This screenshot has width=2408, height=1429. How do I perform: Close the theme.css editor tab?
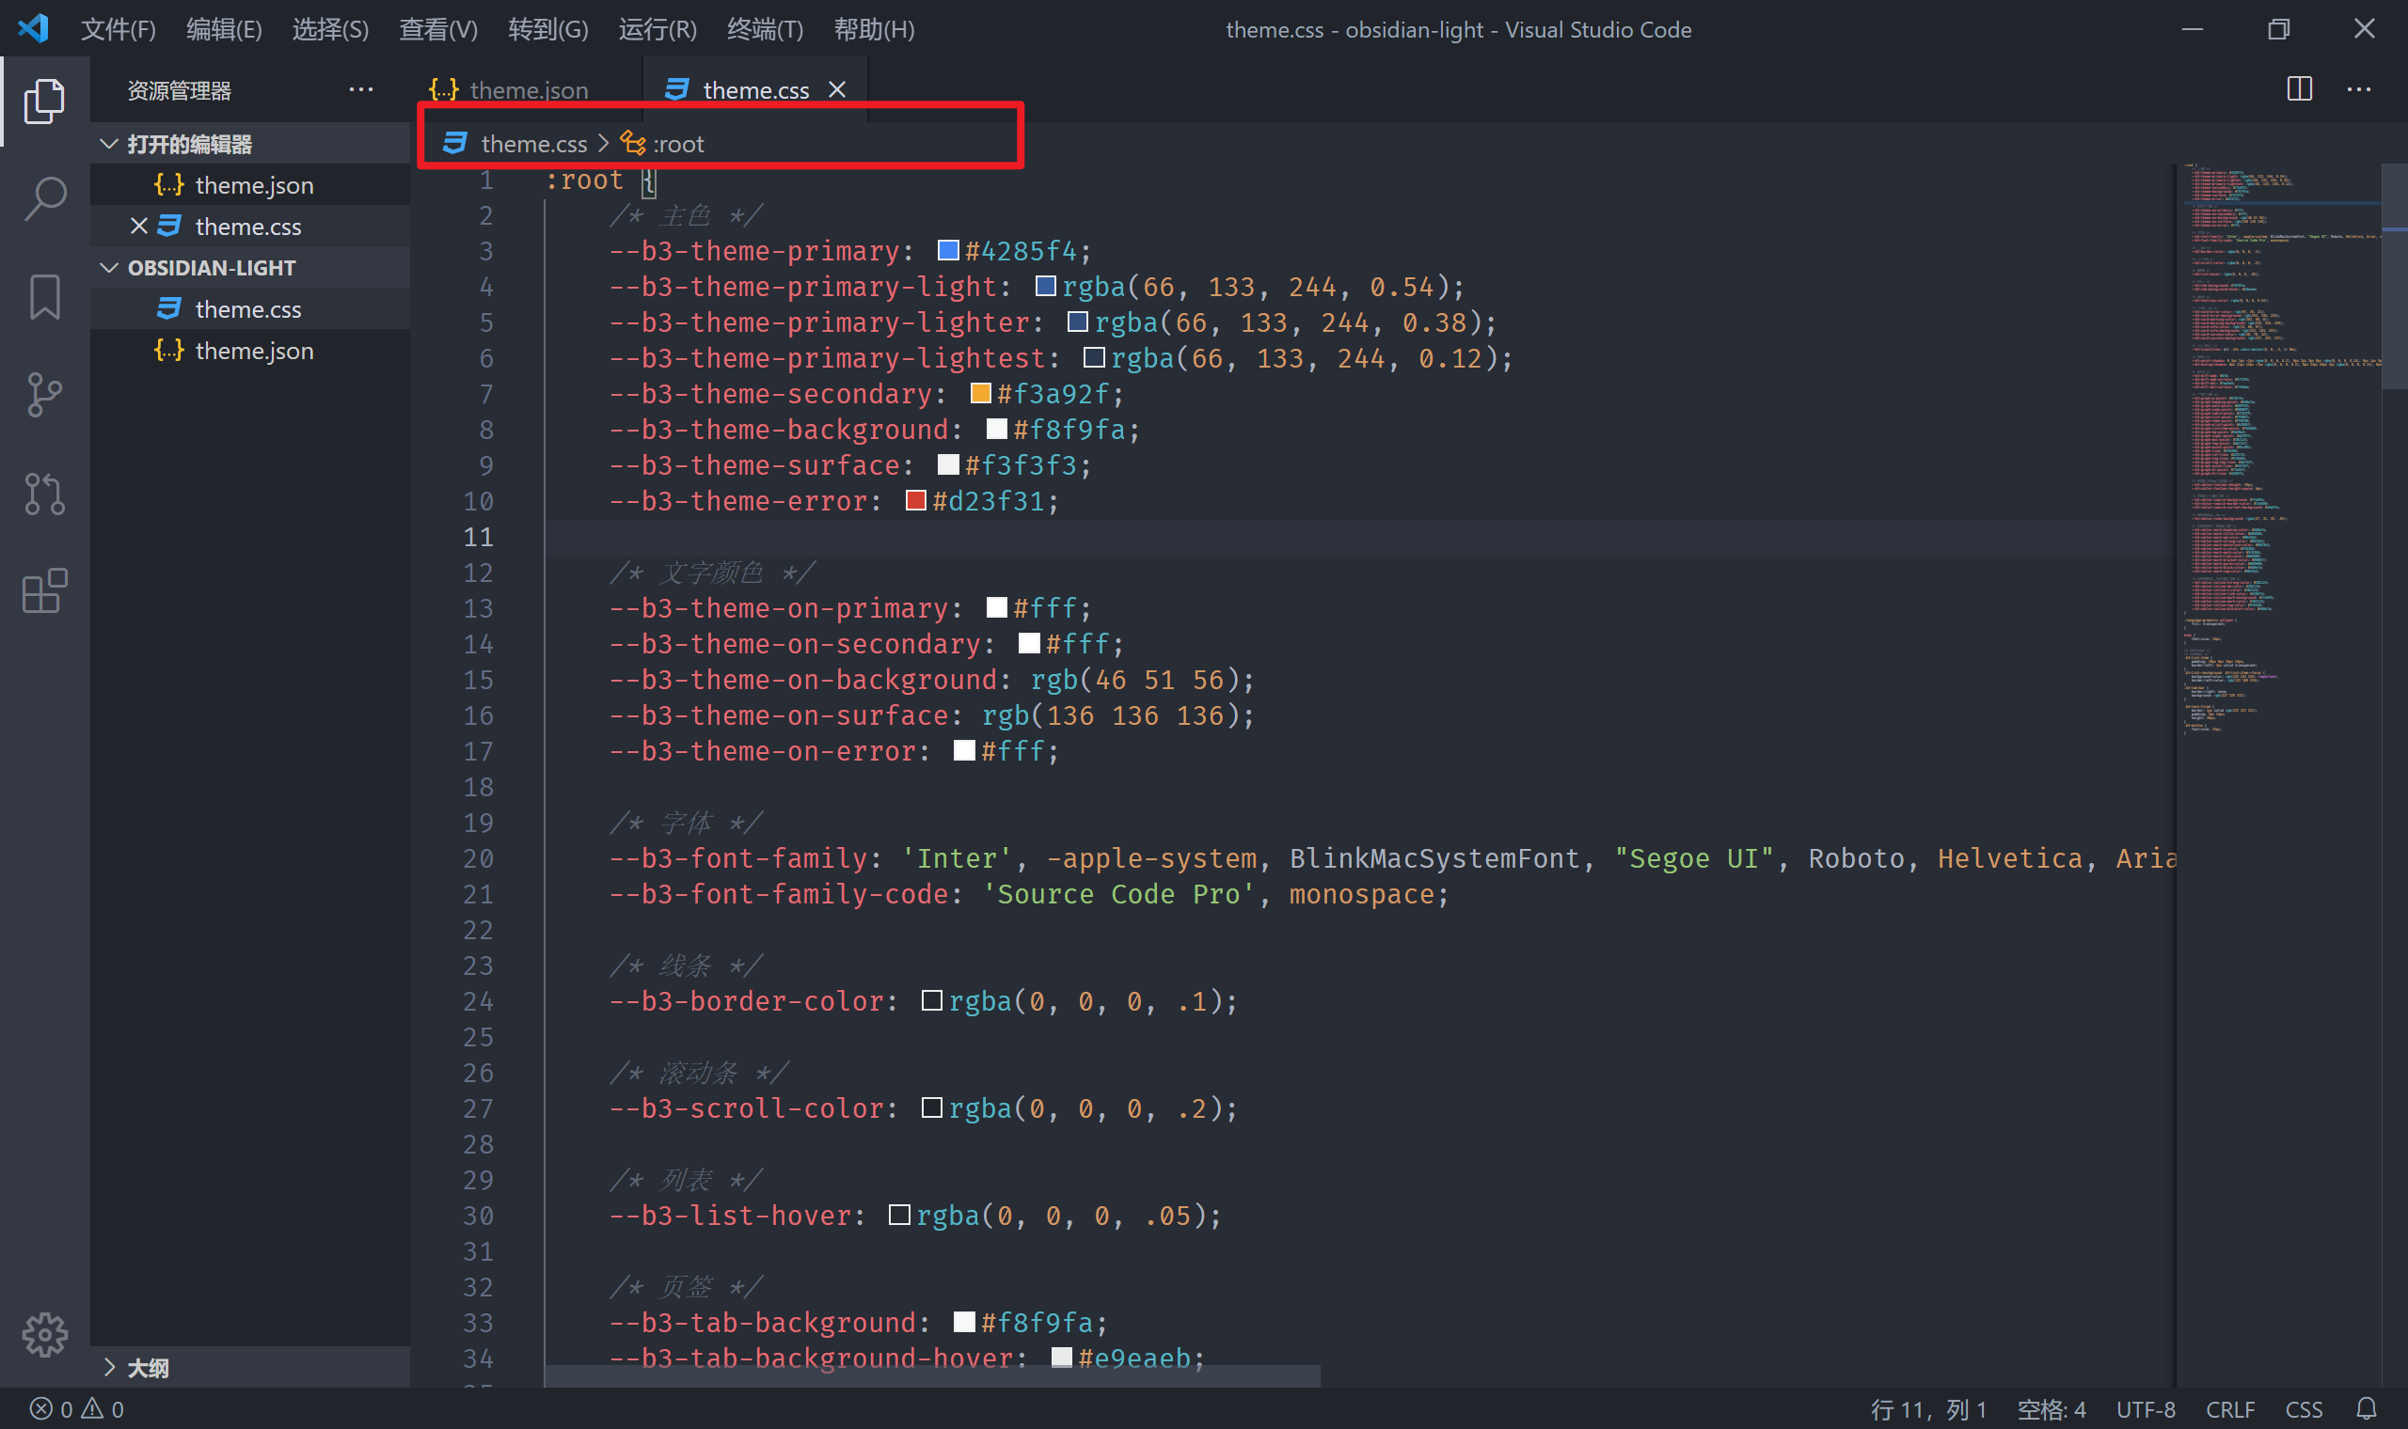coord(837,89)
